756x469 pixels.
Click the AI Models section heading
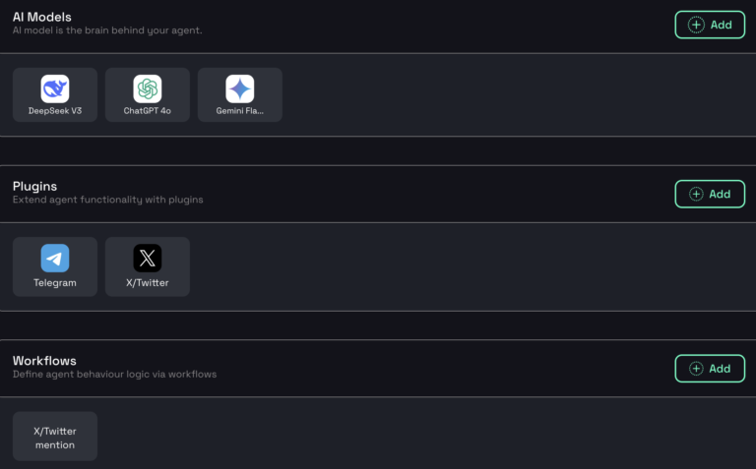(42, 17)
